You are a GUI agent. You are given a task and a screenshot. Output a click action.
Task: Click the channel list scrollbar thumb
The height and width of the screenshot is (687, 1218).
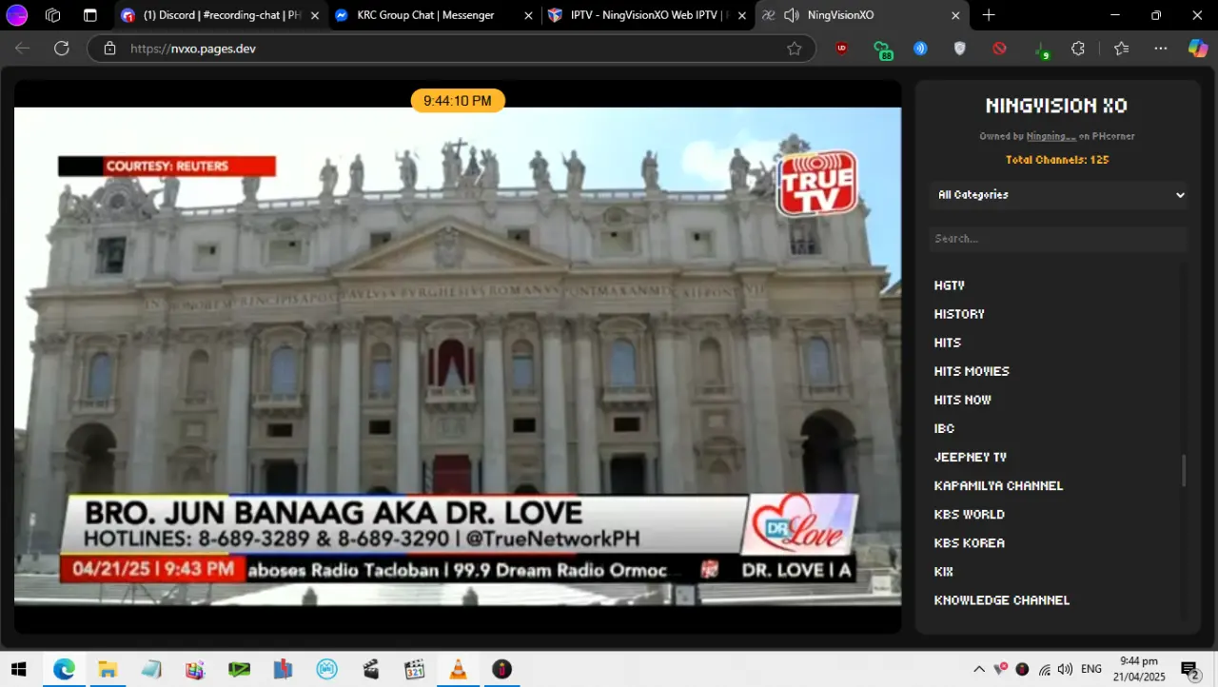1185,471
